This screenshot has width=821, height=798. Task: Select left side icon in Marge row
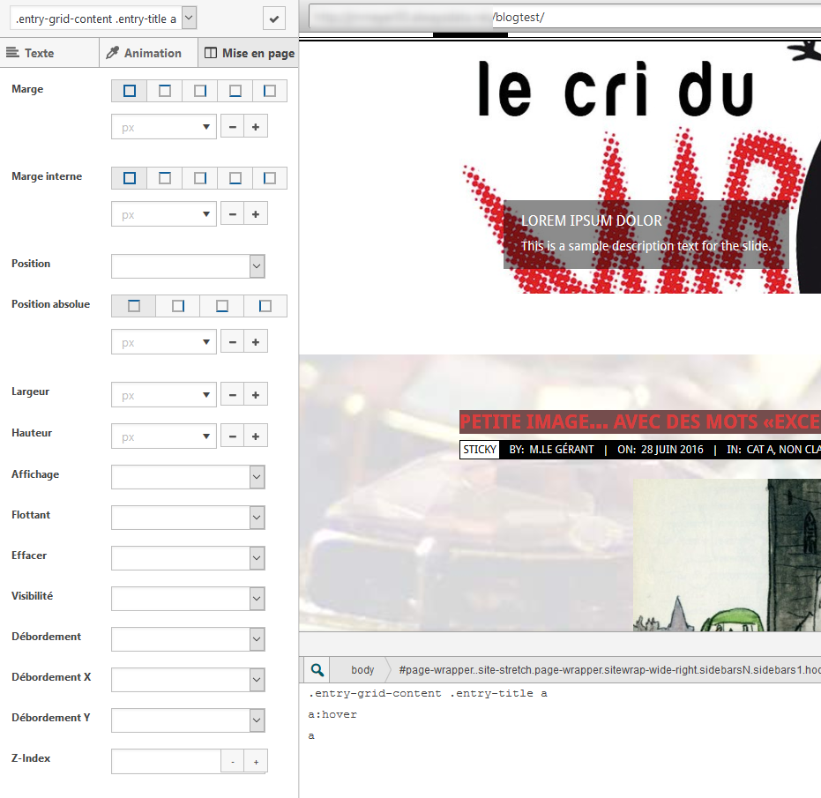(270, 91)
